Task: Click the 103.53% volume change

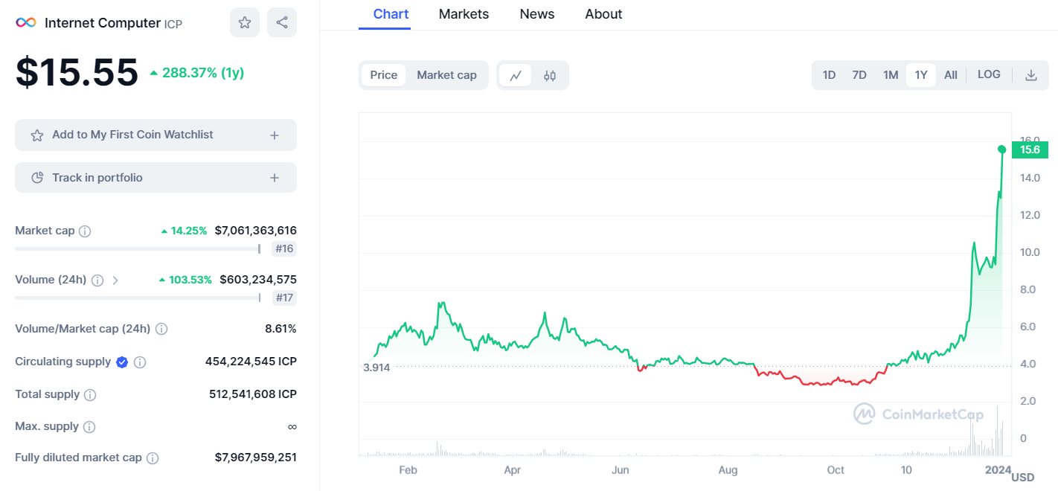Action: pyautogui.click(x=185, y=280)
